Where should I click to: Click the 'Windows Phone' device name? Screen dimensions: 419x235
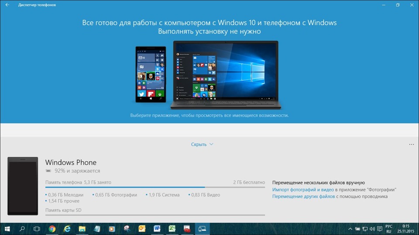pos(71,162)
